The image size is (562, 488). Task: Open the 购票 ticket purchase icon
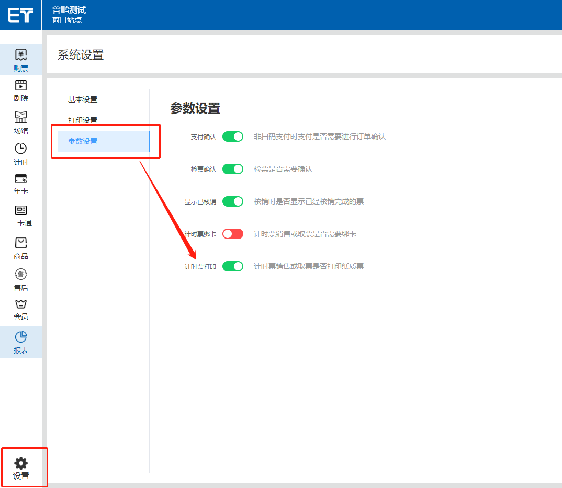[21, 55]
